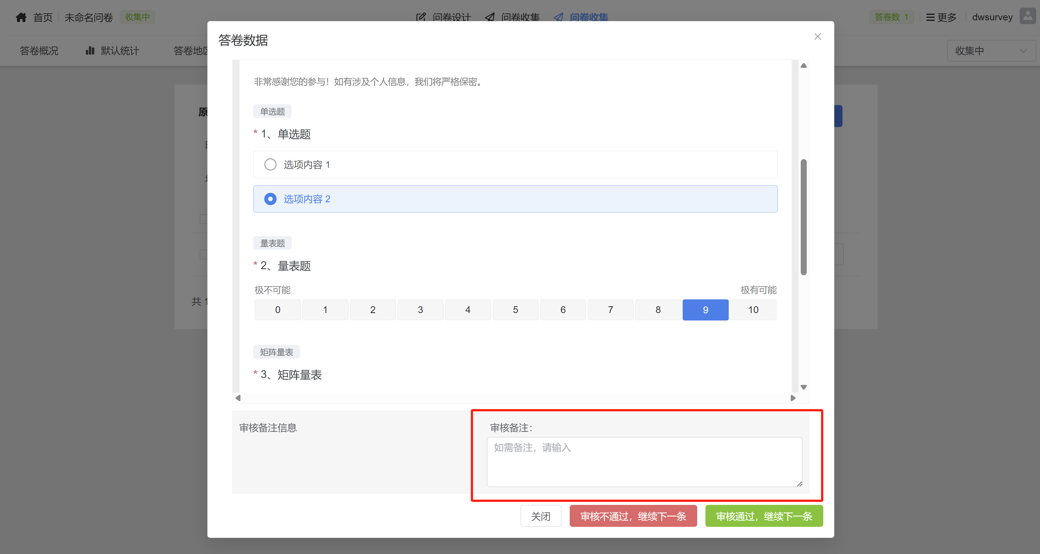This screenshot has width=1040, height=554.
Task: Click the bar chart statistics icon
Action: click(x=90, y=51)
